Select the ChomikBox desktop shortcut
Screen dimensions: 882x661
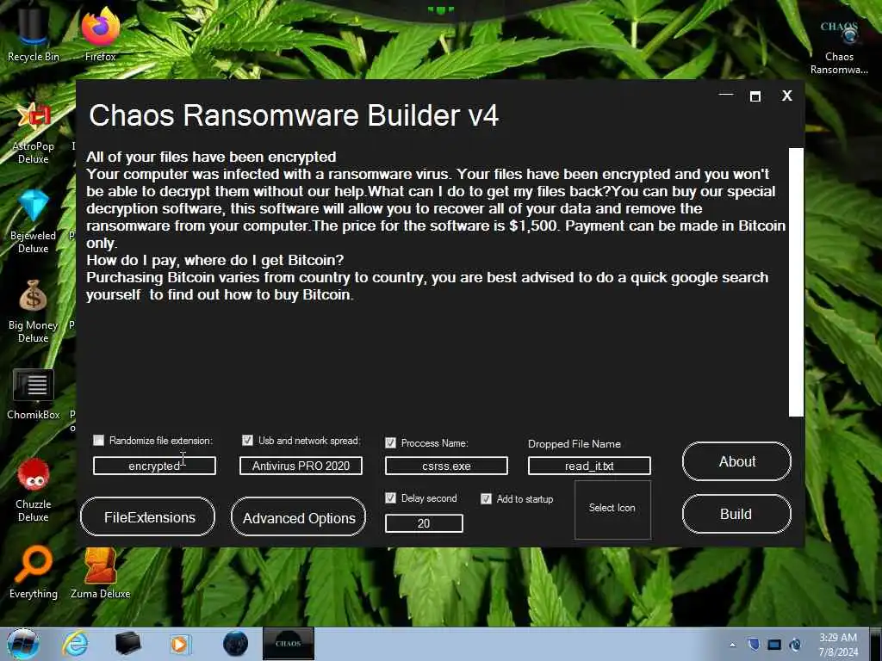(33, 394)
